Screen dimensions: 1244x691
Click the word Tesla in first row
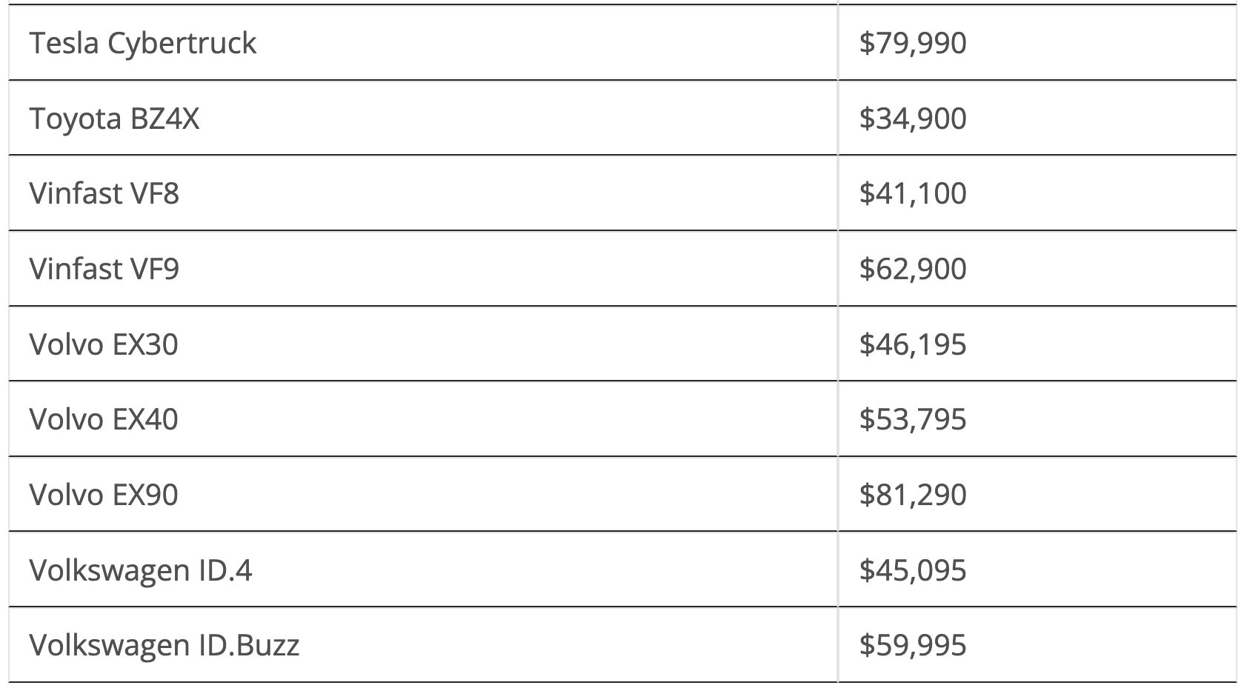[x=64, y=43]
